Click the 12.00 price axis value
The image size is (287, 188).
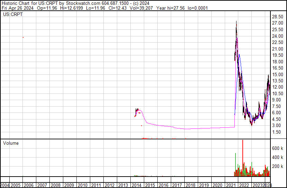(278, 87)
